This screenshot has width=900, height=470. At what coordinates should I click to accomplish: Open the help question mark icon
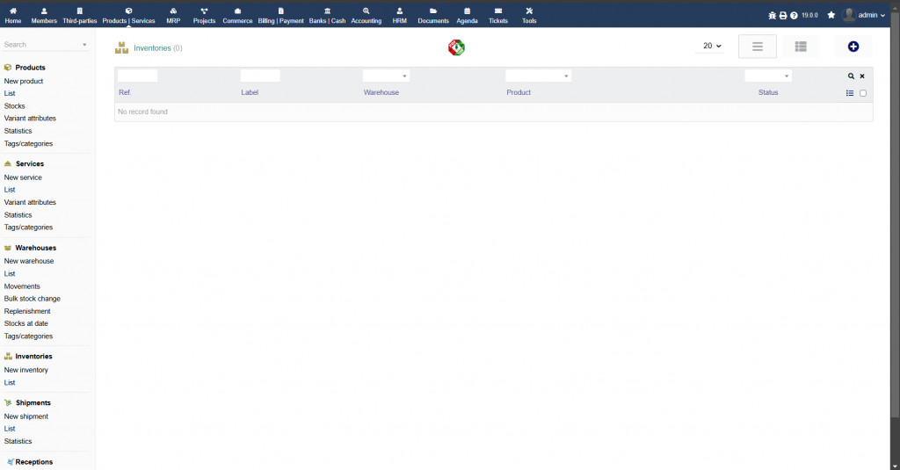(x=794, y=16)
